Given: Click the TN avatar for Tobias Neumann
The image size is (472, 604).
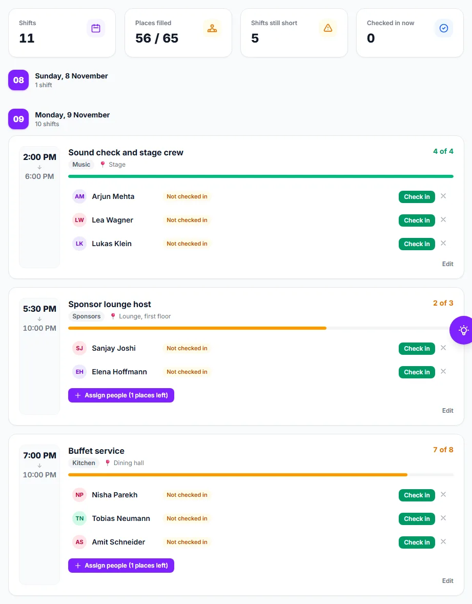Looking at the screenshot, I should click(79, 518).
